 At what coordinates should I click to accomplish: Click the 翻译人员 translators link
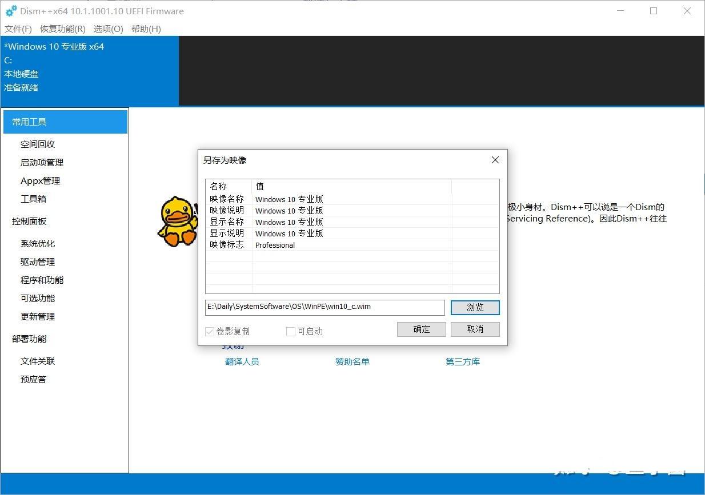pos(242,361)
